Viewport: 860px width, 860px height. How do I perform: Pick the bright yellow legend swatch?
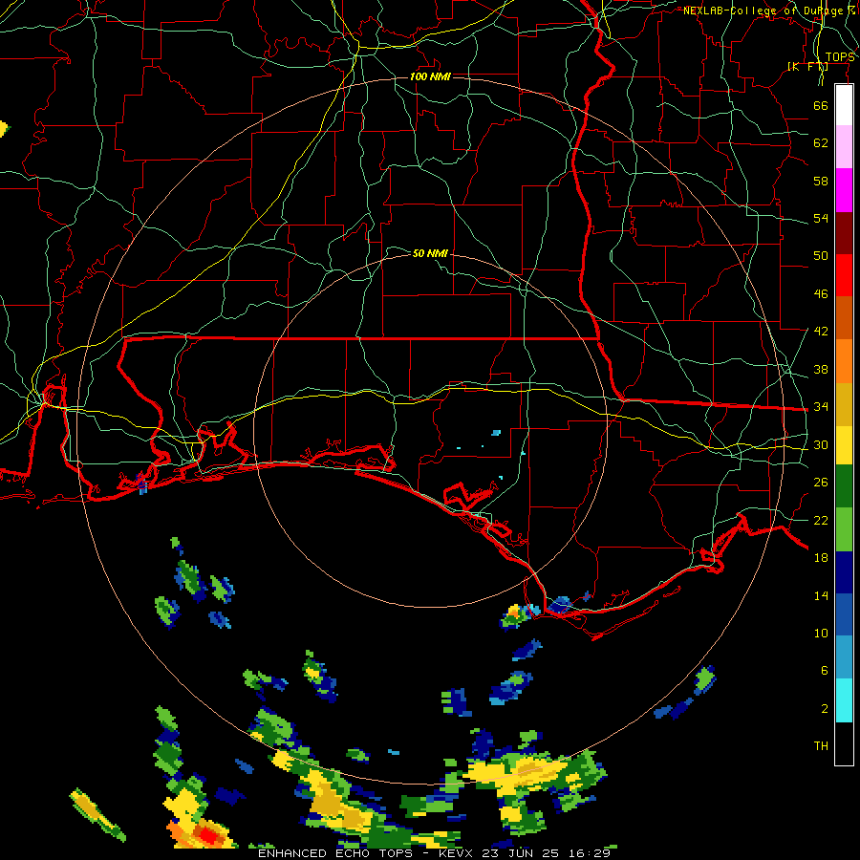(844, 445)
